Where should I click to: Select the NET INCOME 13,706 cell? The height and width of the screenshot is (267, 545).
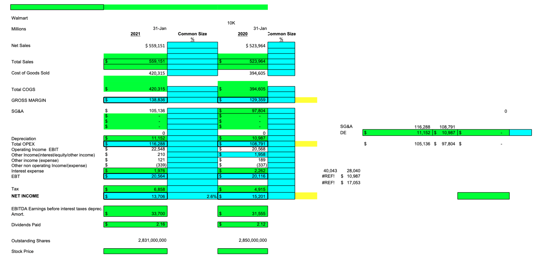[x=135, y=196]
